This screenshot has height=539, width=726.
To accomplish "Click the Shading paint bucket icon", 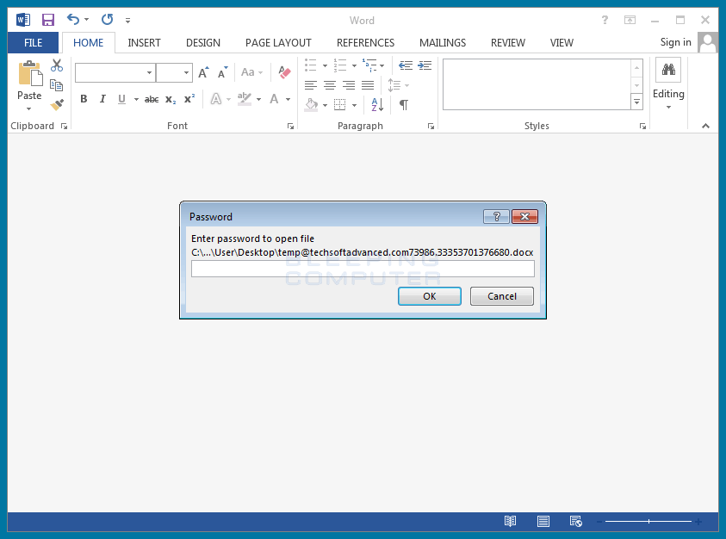I will pyautogui.click(x=311, y=105).
